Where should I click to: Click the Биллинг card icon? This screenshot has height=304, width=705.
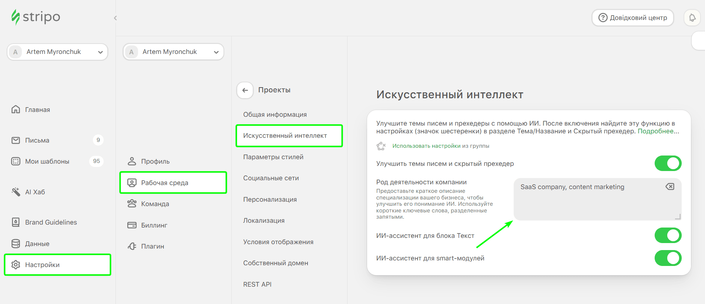point(132,225)
